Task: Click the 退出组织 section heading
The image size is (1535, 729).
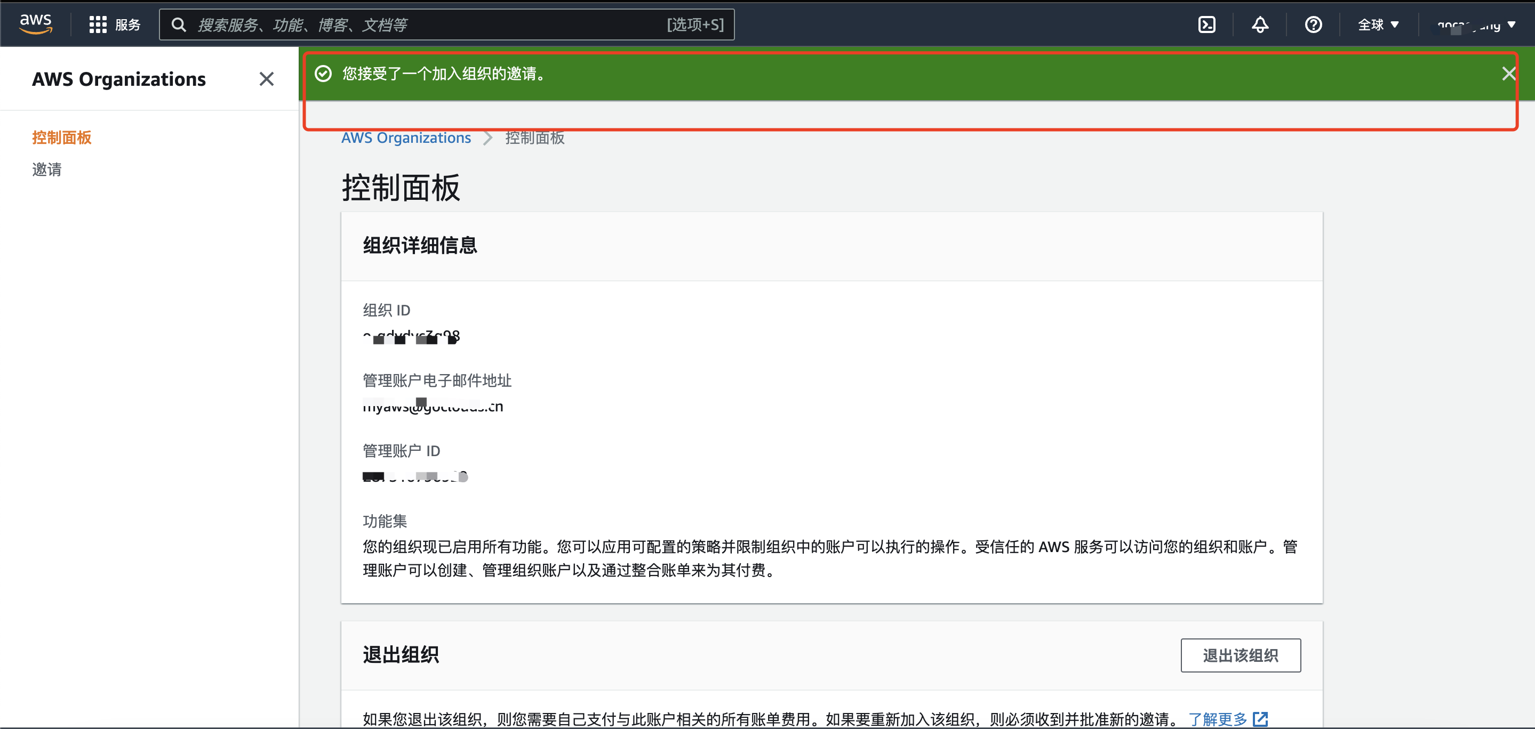Action: [x=401, y=654]
